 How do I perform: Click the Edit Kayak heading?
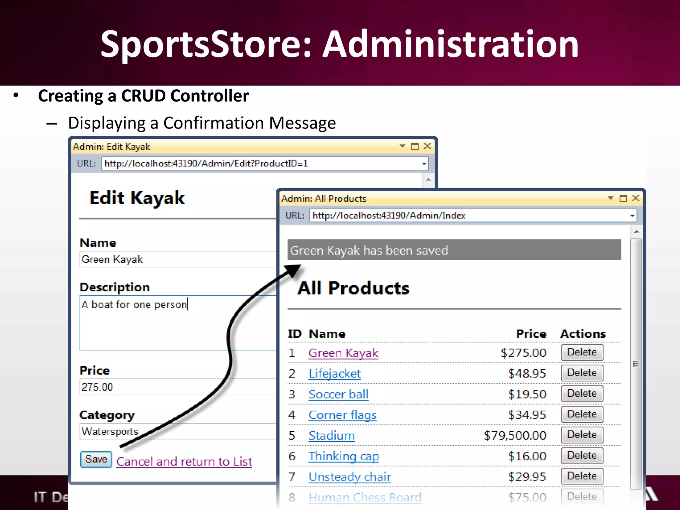[137, 198]
